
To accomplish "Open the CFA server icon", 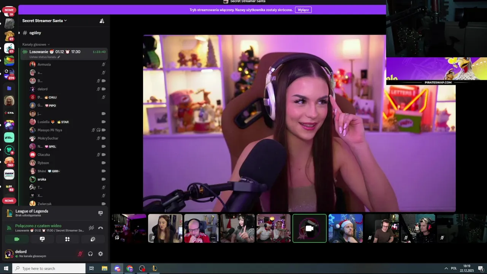I will pyautogui.click(x=9, y=113).
